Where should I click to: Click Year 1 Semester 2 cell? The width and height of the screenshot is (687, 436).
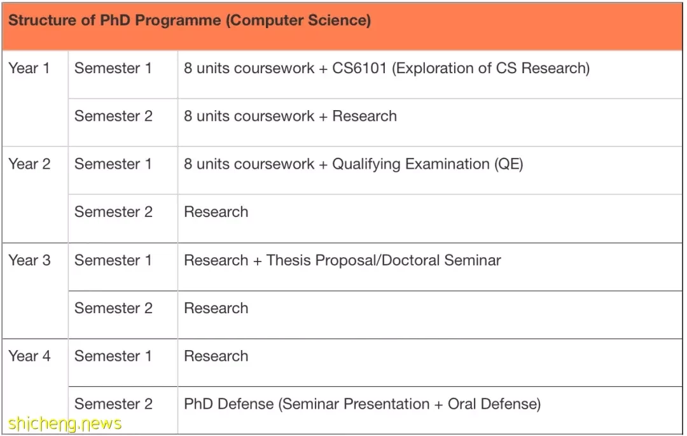123,122
